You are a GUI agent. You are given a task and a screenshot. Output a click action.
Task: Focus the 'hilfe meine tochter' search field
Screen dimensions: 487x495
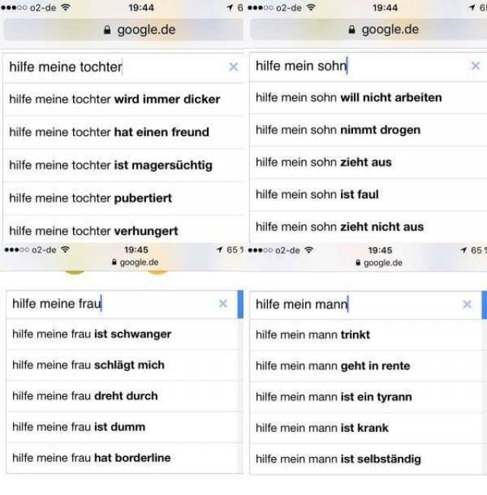115,67
